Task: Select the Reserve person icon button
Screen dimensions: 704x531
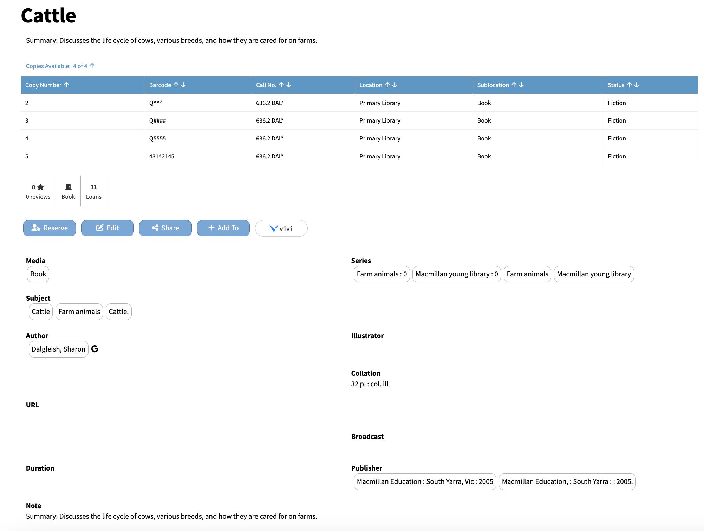Action: click(x=36, y=228)
